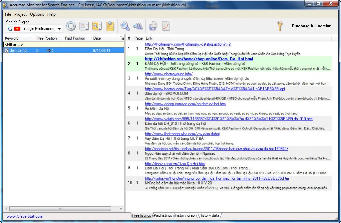341x223 pixels.
Task: Click the floppy disk save/export icon
Action: tap(153, 26)
